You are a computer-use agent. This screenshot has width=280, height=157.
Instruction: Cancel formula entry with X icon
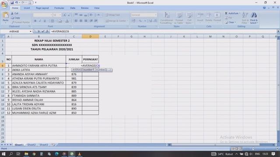tap(39, 31)
